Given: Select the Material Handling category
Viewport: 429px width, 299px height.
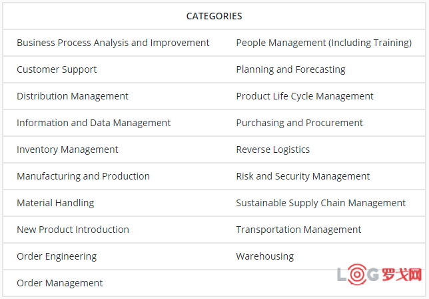Looking at the screenshot, I should [55, 203].
